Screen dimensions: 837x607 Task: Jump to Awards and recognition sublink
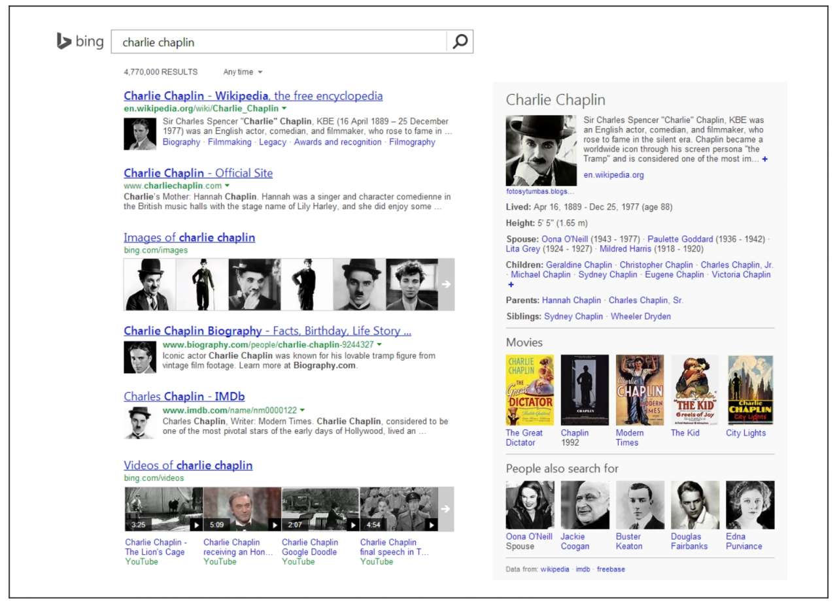point(337,142)
